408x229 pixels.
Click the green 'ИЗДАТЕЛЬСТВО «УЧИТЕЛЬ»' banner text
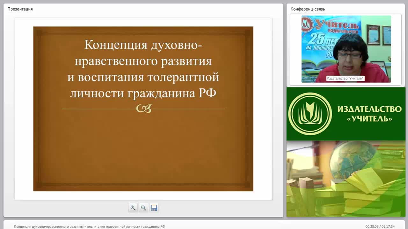click(x=369, y=114)
